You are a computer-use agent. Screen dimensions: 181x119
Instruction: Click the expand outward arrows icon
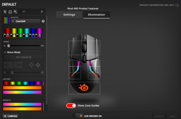click(x=31, y=65)
